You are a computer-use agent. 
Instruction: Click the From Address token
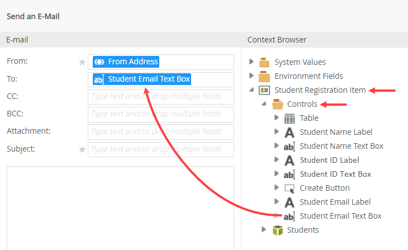127,62
